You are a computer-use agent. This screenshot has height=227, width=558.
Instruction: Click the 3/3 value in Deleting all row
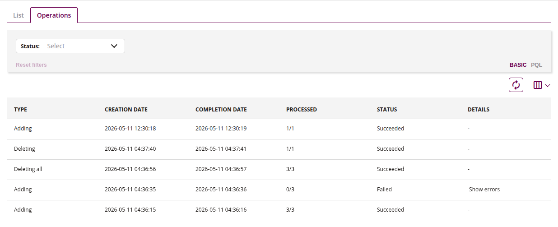click(290, 169)
